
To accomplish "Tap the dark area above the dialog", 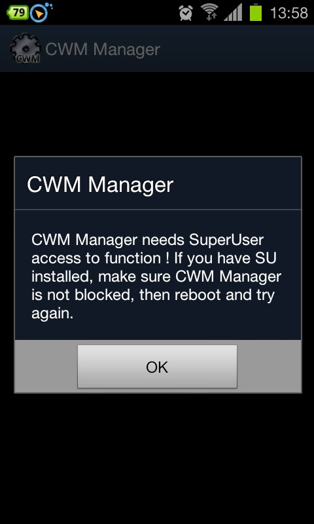I will tap(157, 113).
